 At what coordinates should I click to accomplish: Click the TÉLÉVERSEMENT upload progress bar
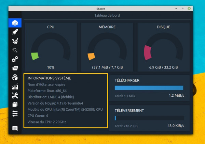(149, 118)
